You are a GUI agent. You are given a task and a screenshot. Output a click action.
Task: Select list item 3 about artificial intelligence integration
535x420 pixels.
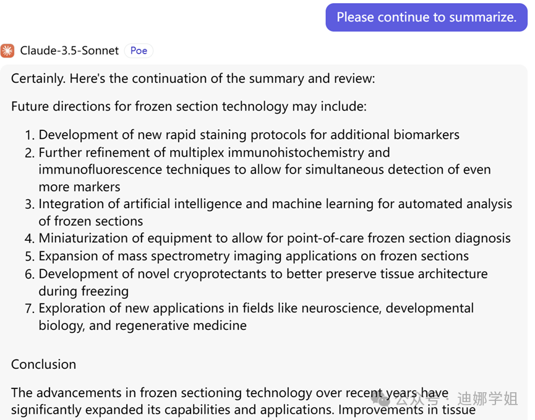(x=275, y=204)
